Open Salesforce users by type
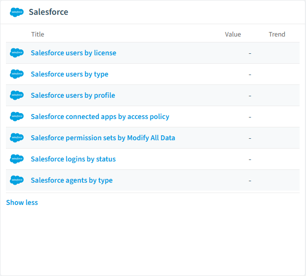The image size is (306, 276). (70, 74)
